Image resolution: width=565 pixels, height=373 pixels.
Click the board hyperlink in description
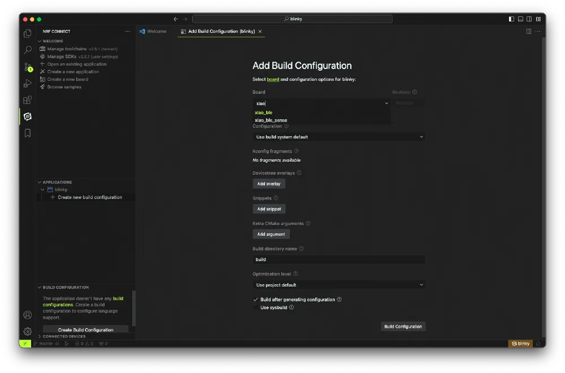[273, 80]
